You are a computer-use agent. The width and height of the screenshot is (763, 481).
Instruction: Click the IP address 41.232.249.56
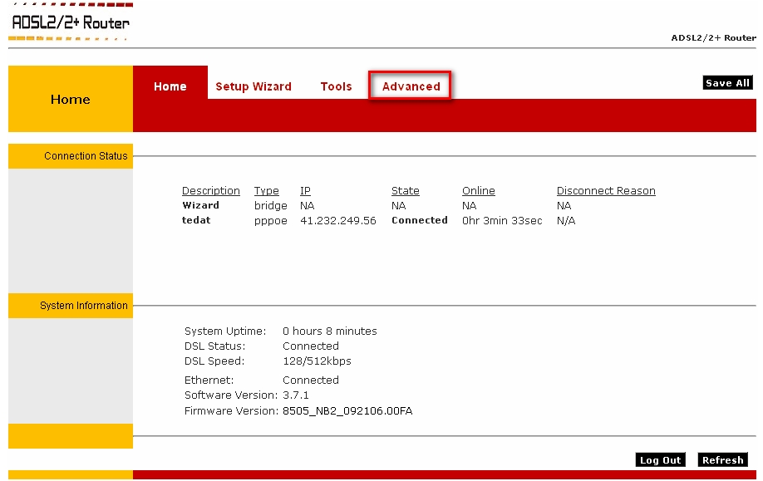338,220
